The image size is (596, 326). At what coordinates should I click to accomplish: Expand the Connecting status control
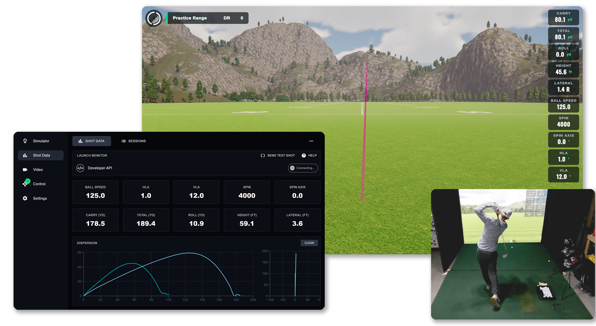(x=303, y=168)
